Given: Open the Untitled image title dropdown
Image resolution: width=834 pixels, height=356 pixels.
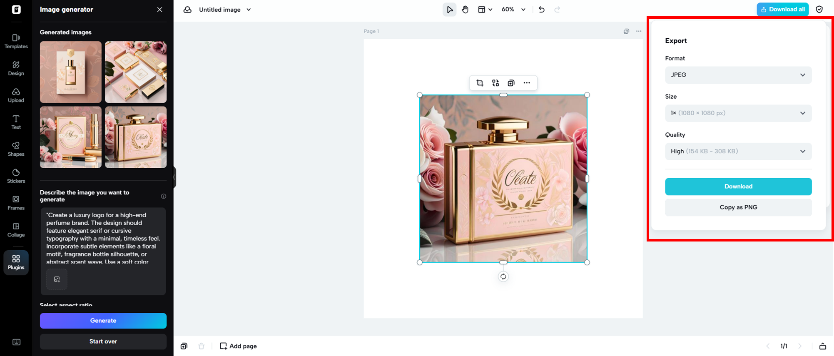Looking at the screenshot, I should click(x=225, y=10).
